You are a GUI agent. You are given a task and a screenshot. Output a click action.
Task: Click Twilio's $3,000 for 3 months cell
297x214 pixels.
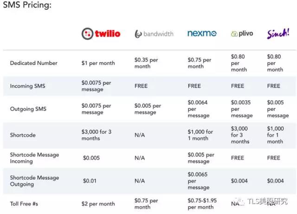point(96,135)
